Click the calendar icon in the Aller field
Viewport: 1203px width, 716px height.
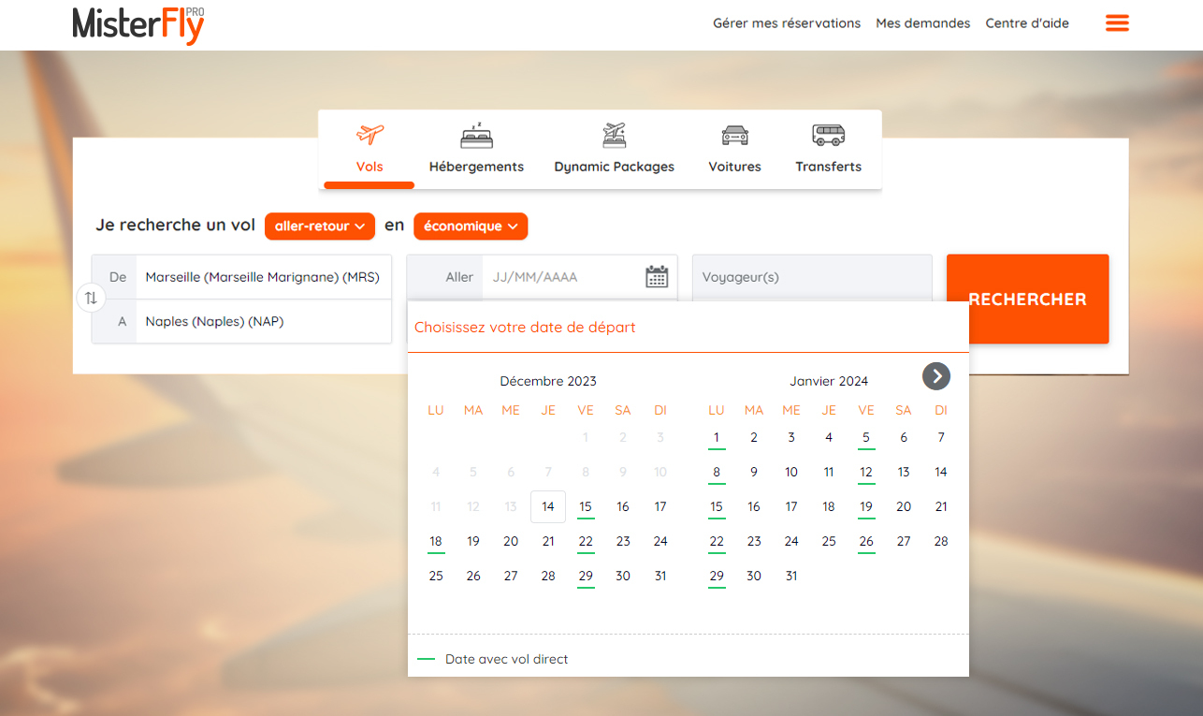point(657,276)
